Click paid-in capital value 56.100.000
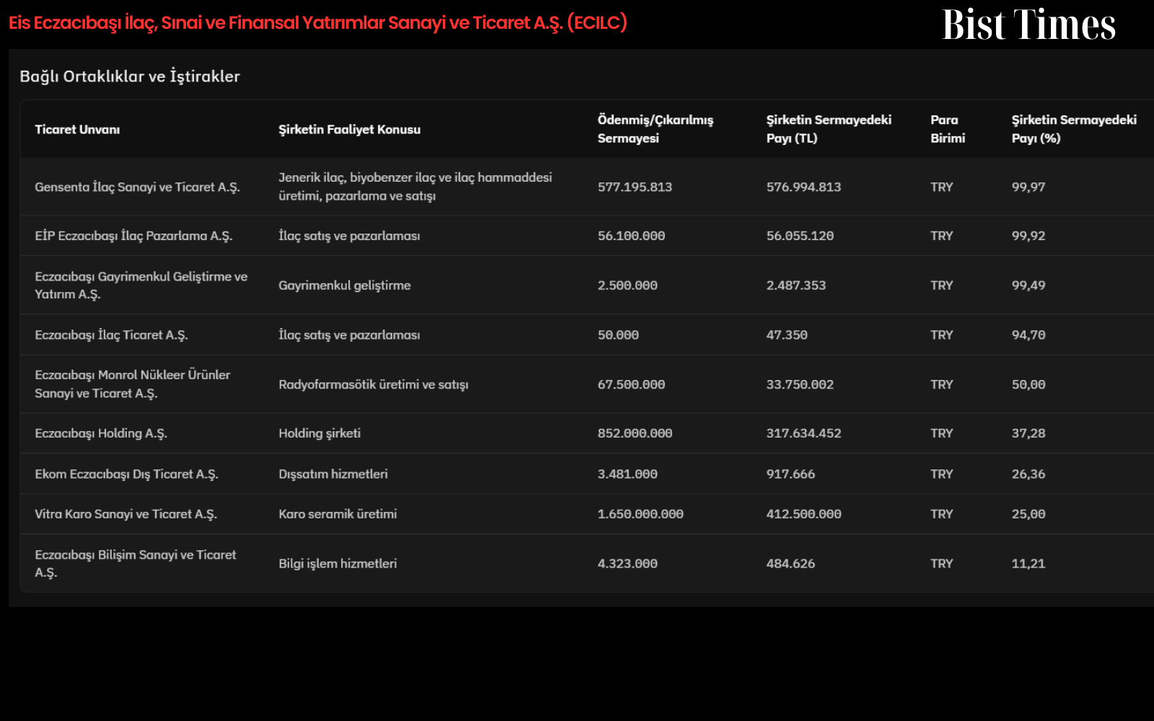This screenshot has height=721, width=1154. (631, 236)
